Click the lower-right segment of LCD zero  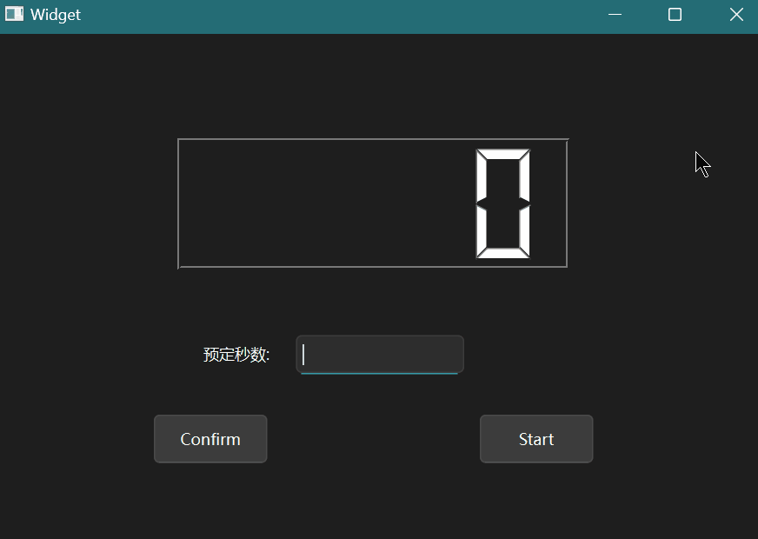[525, 230]
